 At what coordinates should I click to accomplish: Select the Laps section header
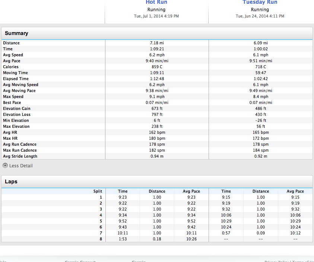(x=11, y=181)
